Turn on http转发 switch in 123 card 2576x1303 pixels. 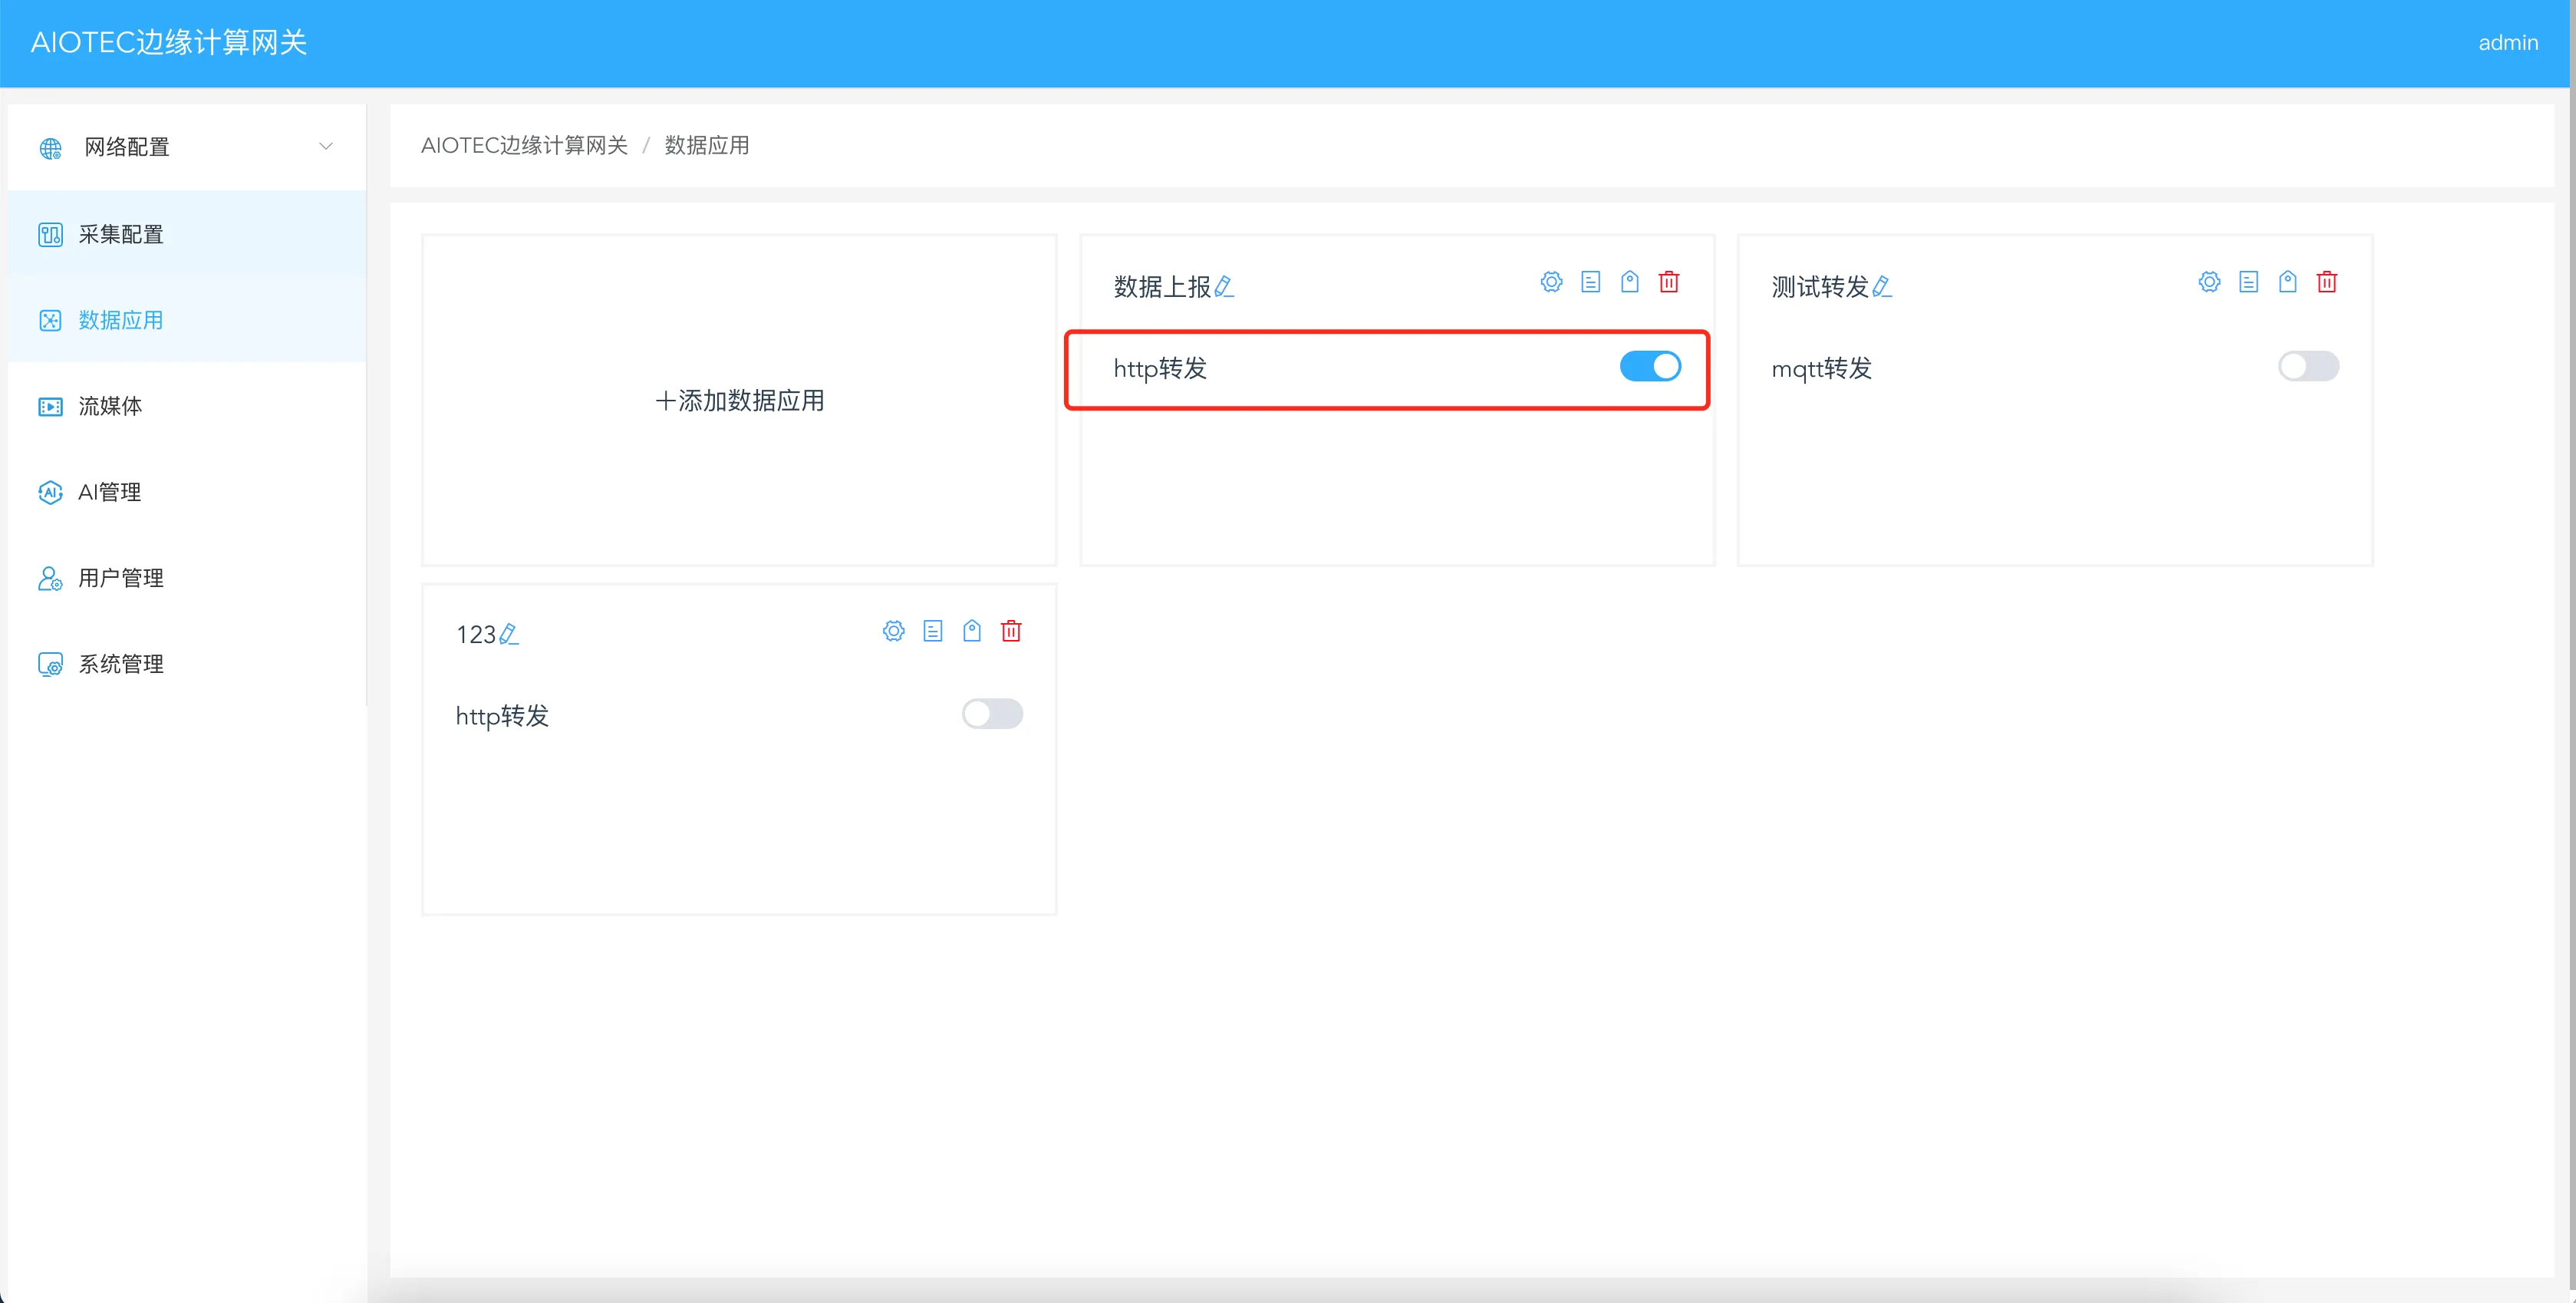[x=992, y=714]
